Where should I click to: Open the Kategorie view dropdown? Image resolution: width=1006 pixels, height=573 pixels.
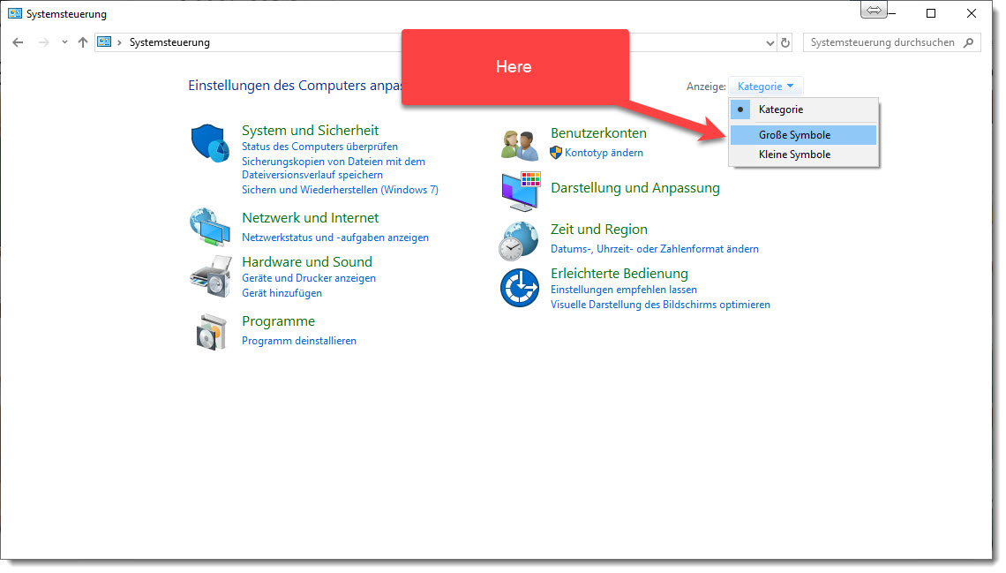click(765, 87)
